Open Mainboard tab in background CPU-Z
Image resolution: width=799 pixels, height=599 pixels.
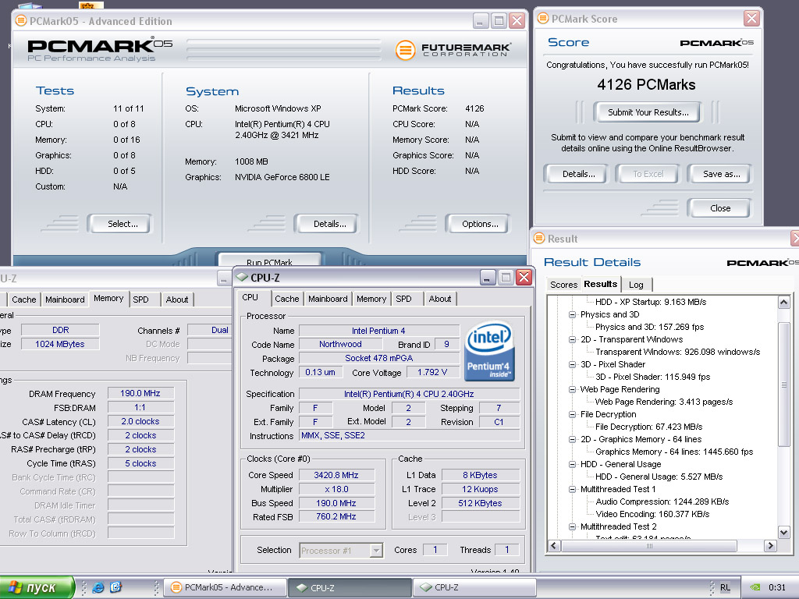click(x=65, y=299)
